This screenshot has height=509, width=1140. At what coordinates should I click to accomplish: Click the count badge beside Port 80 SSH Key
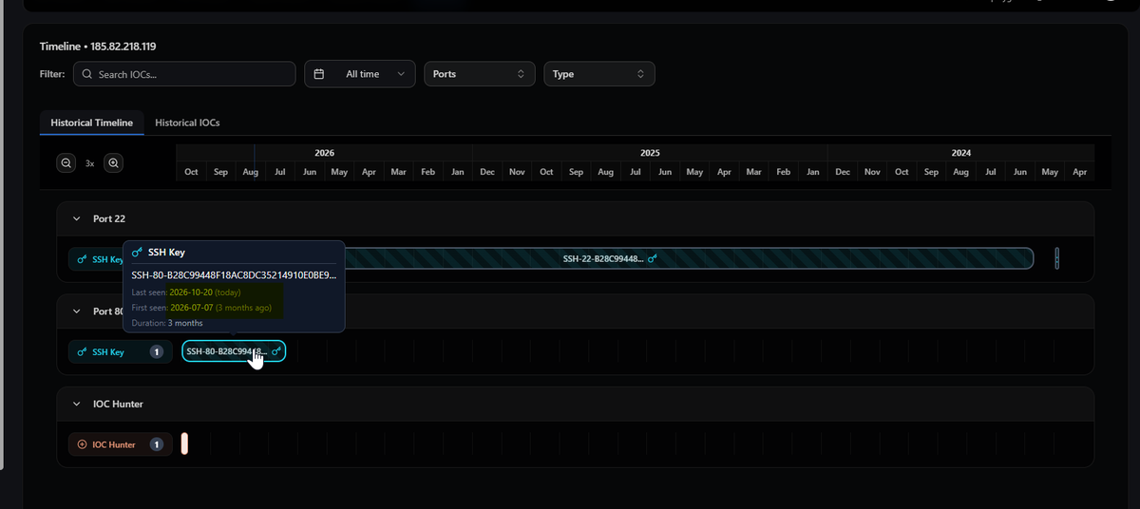click(x=157, y=351)
